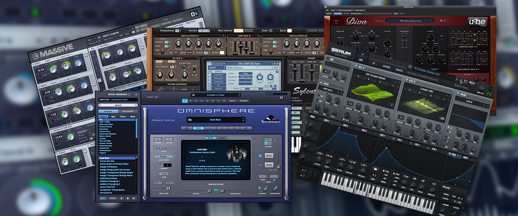This screenshot has height=216, width=518.
Task: Click next preset arrow in Sylenth1 display
Action: pos(277,64)
